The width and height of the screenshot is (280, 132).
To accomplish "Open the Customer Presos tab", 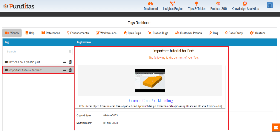I will pyautogui.click(x=188, y=33).
